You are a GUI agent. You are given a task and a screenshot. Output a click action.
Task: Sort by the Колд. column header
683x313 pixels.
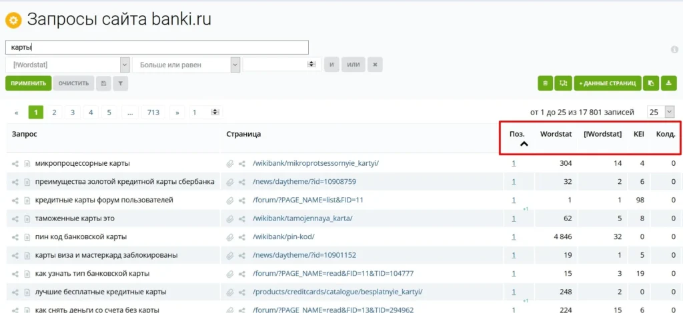666,135
